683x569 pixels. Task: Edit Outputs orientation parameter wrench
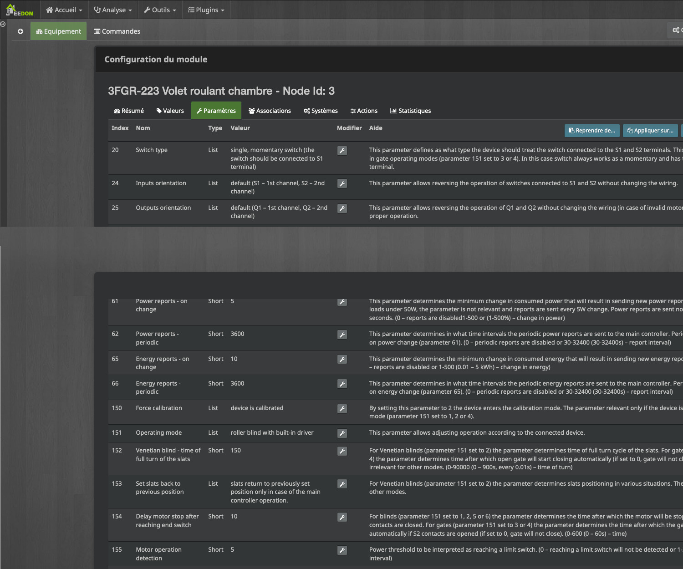click(342, 208)
